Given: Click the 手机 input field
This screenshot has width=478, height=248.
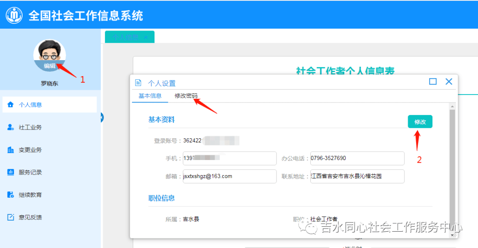Looking at the screenshot, I should pos(230,158).
